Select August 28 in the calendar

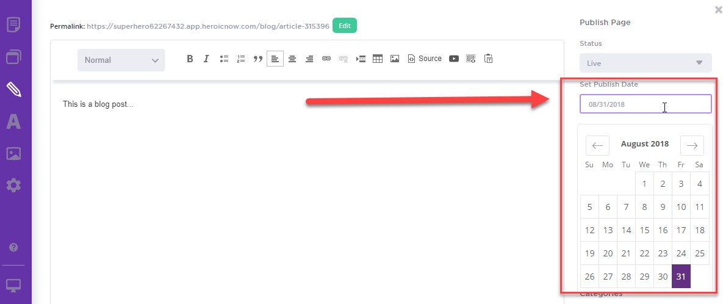click(626, 277)
